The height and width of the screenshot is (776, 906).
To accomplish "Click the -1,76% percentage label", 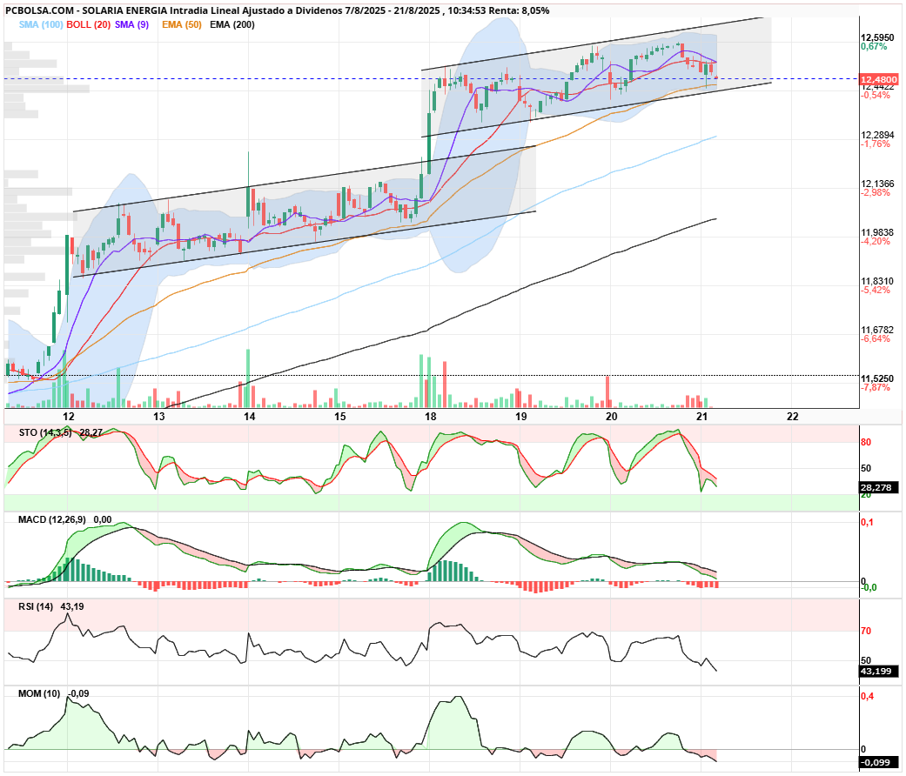I will 876,144.
